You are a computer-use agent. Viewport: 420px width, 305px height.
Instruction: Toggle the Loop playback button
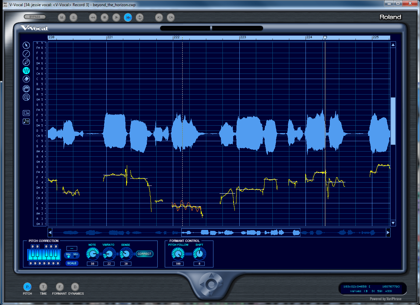(x=140, y=17)
